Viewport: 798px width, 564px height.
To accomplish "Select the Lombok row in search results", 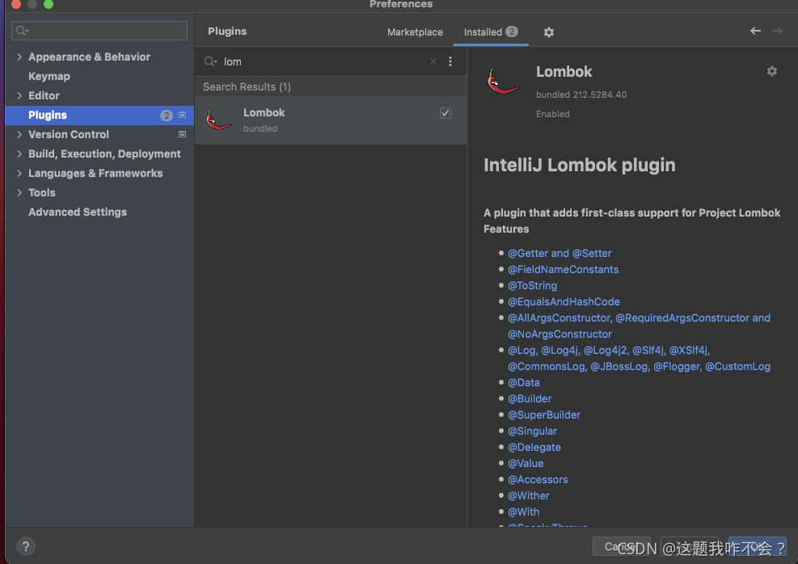I will tap(331, 120).
